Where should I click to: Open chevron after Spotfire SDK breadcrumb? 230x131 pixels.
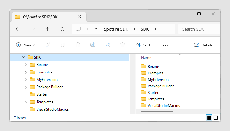134,29
